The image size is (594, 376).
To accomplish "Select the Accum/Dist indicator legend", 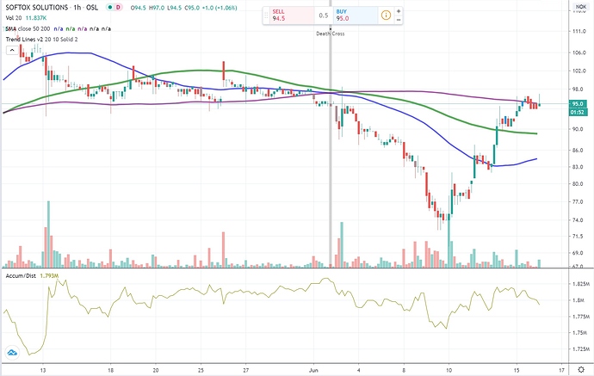I will point(21,275).
